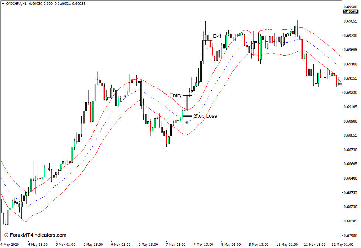Screen dimensions: 361x248
Task: Select the 8 May 01:00 axis label
Action: click(231, 244)
